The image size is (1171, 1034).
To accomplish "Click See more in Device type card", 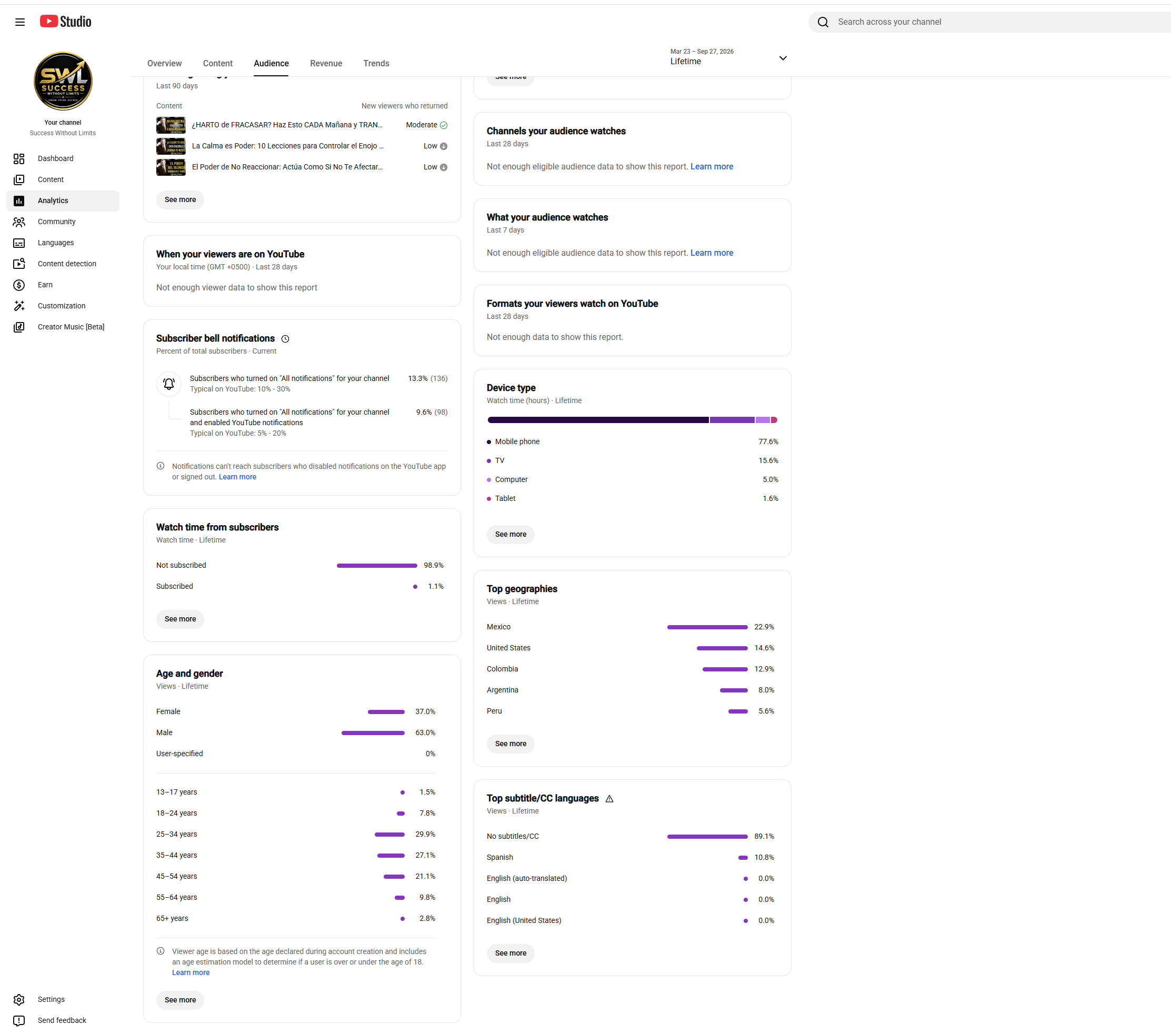I will click(x=511, y=535).
